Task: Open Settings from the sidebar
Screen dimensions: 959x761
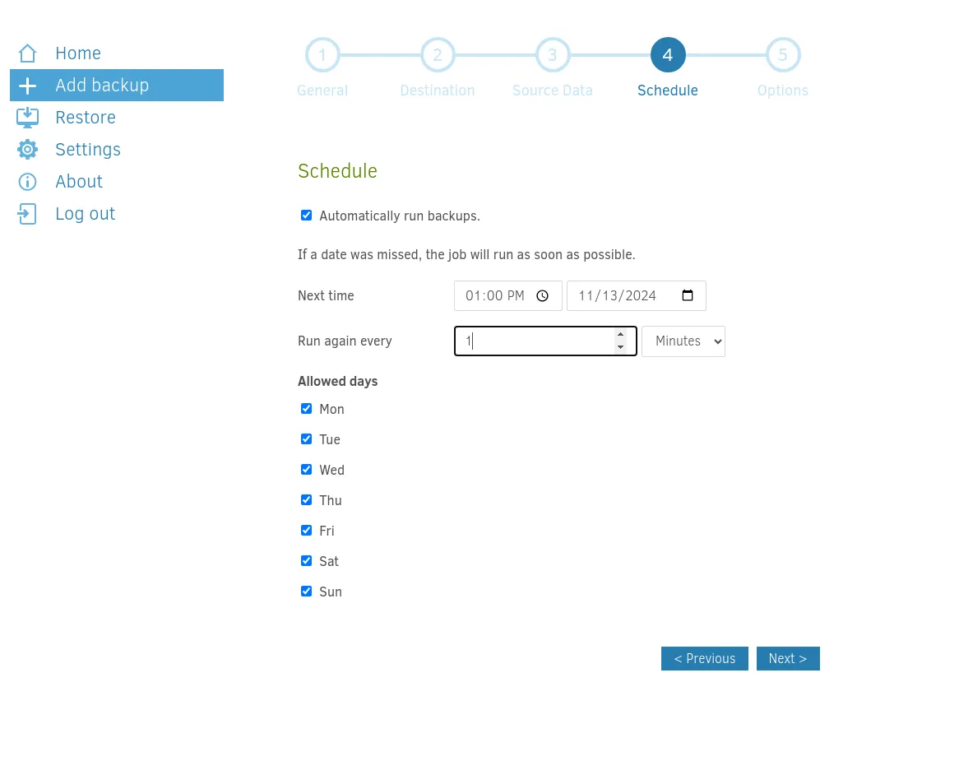Action: point(88,149)
